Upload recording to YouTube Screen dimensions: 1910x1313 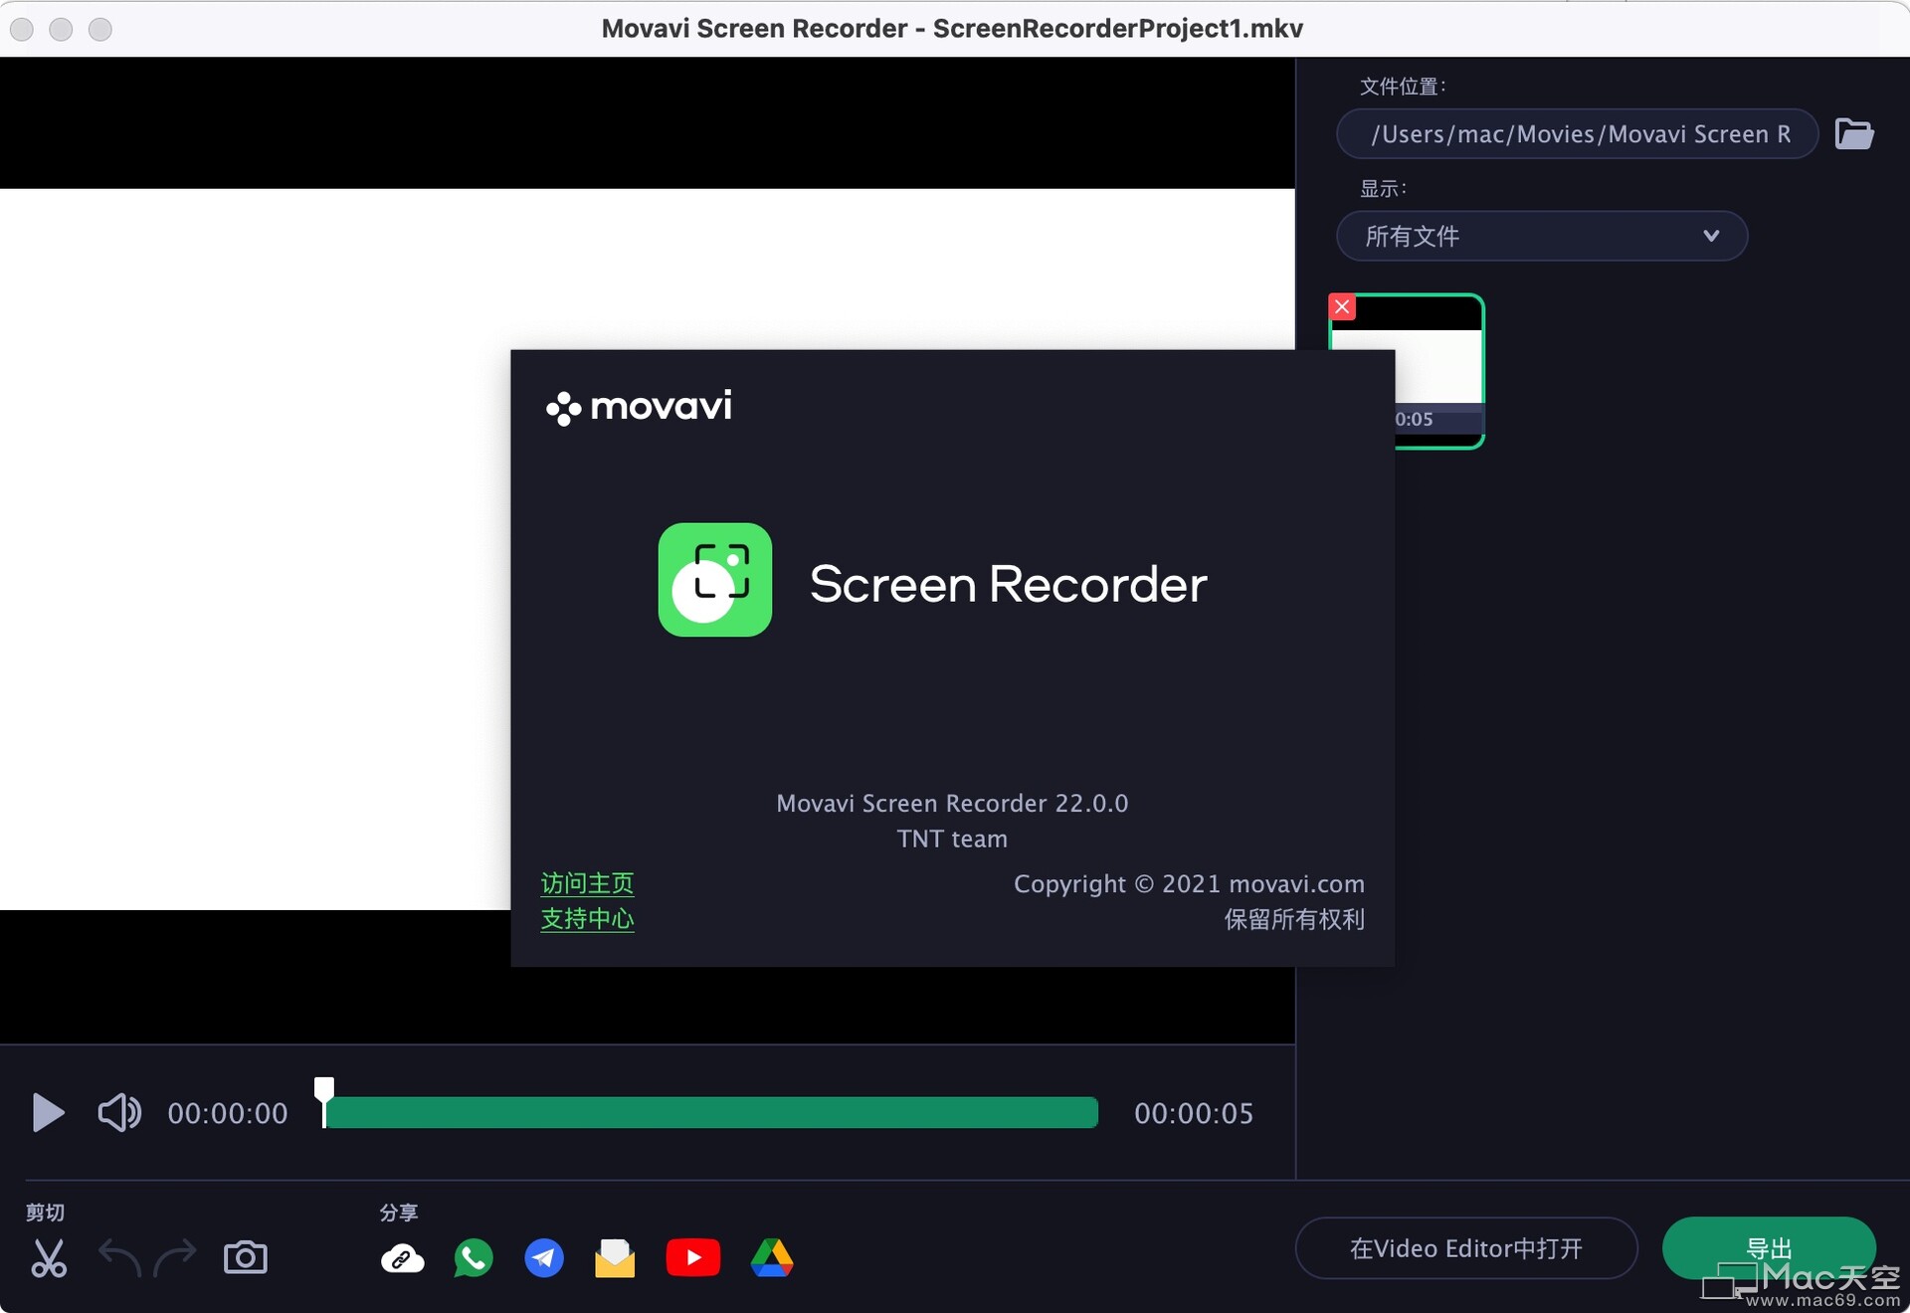click(x=693, y=1258)
